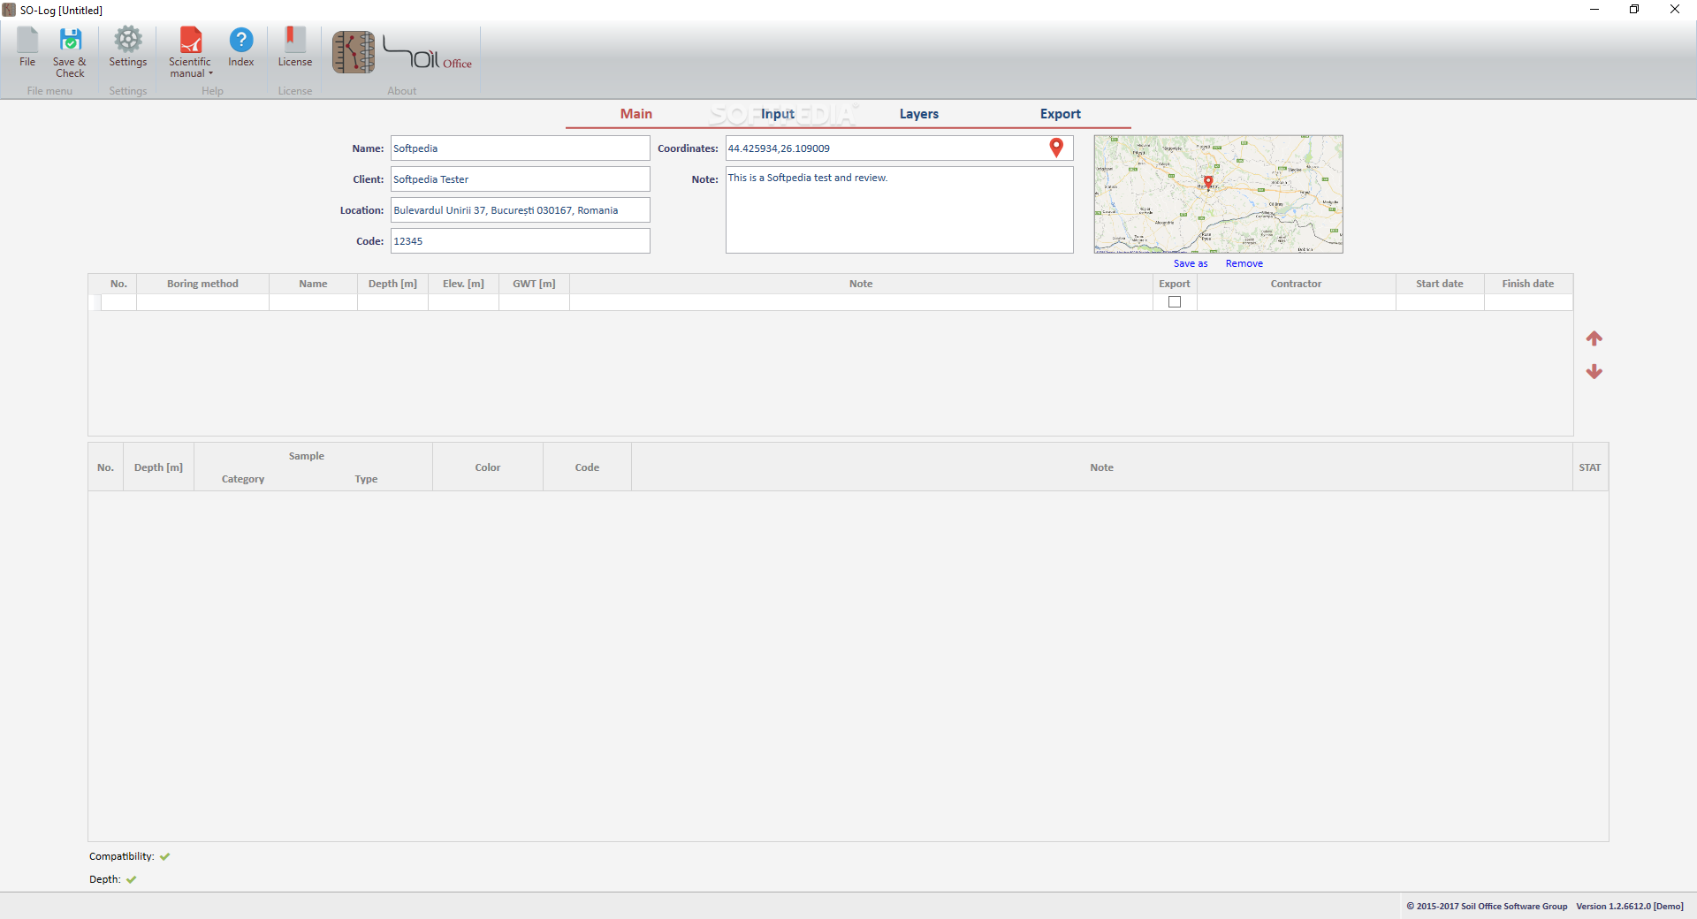Click the Compatibility green check mark

pyautogui.click(x=164, y=856)
